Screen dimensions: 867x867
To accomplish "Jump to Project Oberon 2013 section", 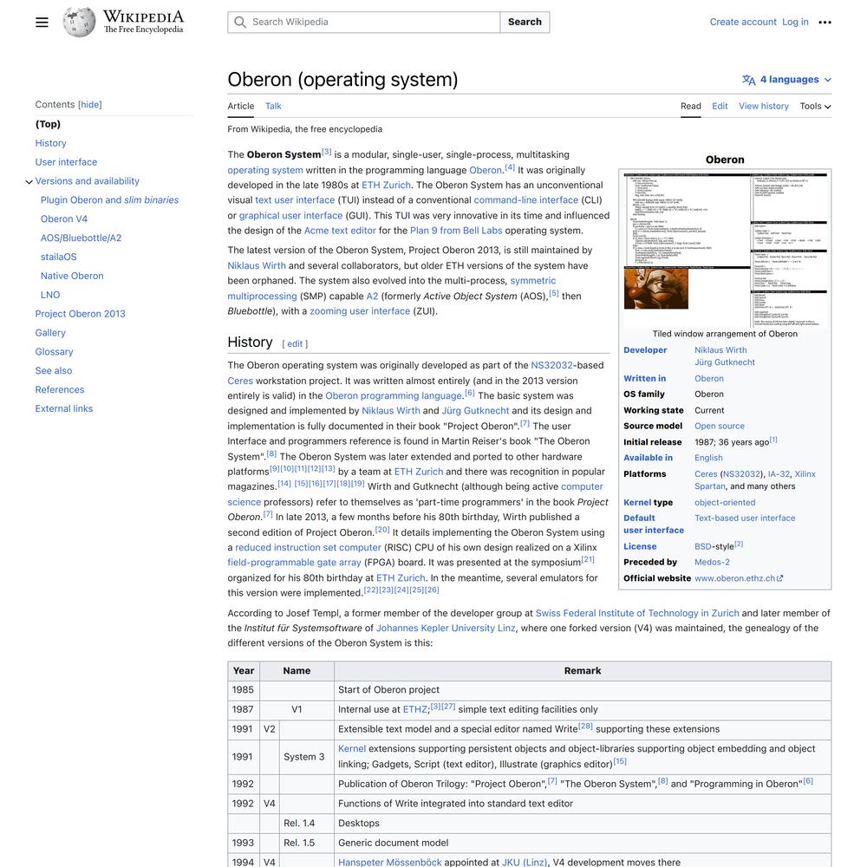I will click(80, 314).
